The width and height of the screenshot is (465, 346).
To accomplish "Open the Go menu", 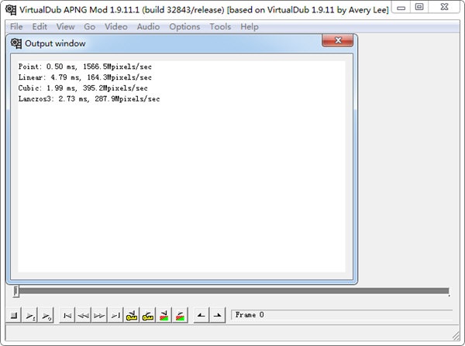I will 89,26.
